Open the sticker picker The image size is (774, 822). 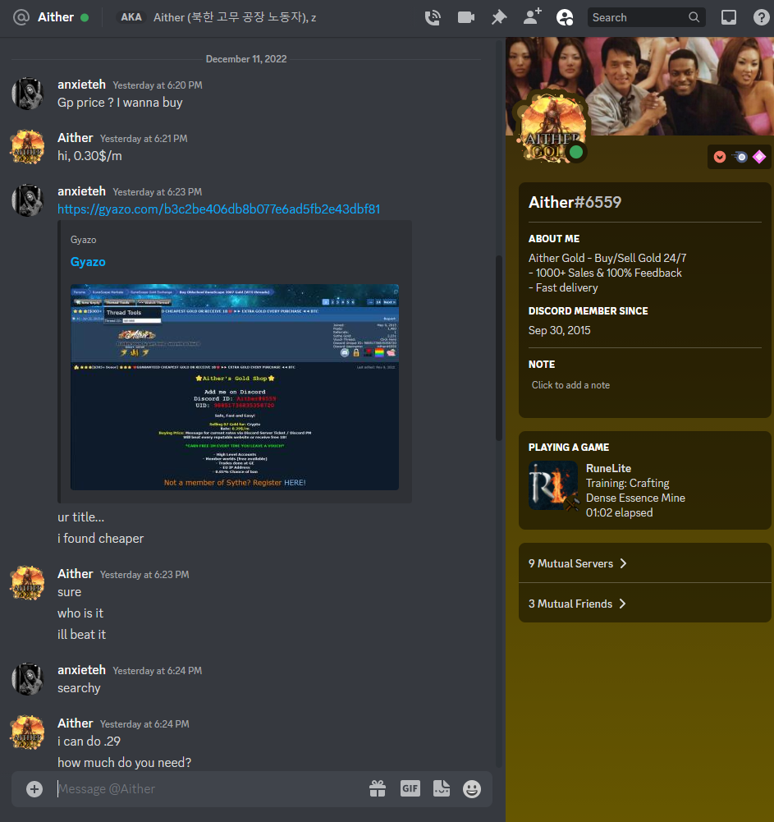442,788
